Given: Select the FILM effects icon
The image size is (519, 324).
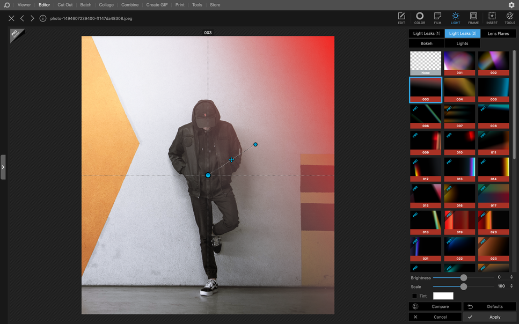Looking at the screenshot, I should (x=437, y=18).
